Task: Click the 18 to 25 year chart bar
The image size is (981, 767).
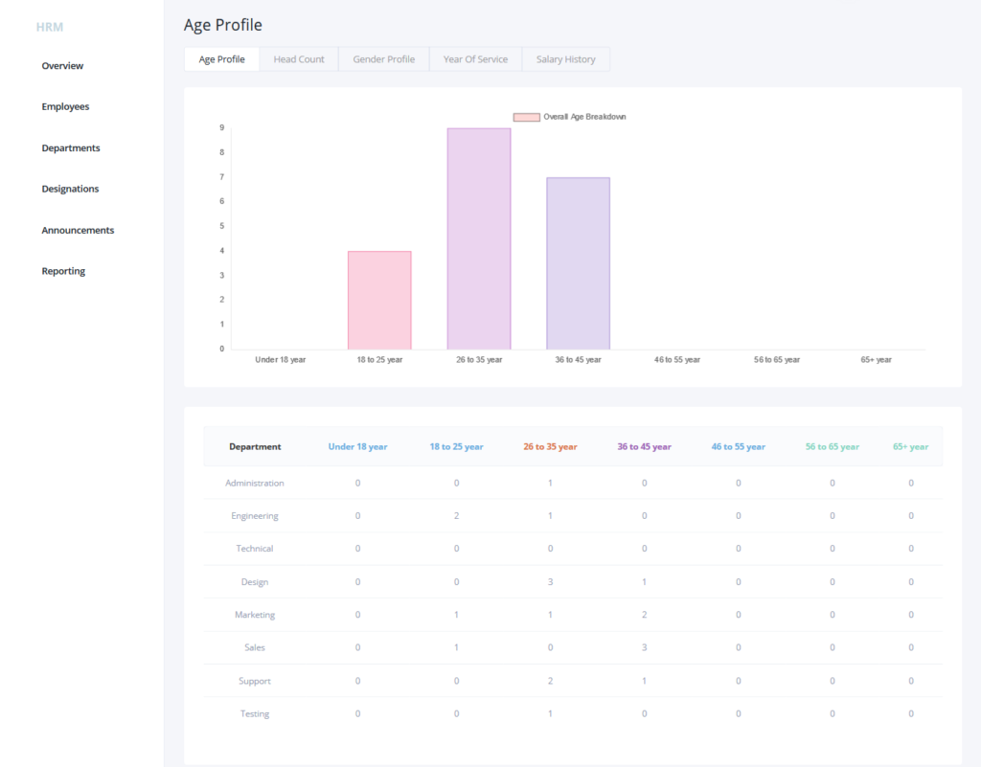Action: [379, 301]
